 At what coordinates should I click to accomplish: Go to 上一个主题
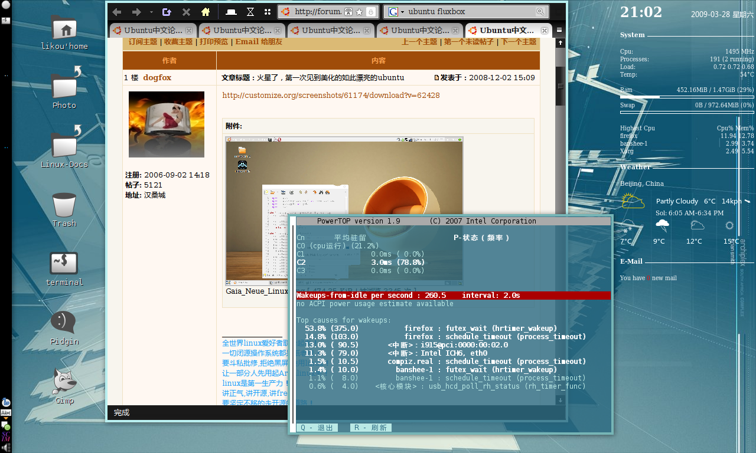point(419,42)
